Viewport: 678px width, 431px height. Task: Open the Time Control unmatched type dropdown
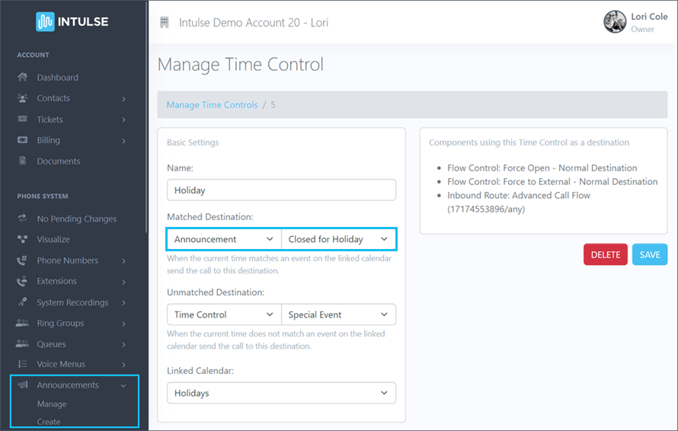point(224,314)
